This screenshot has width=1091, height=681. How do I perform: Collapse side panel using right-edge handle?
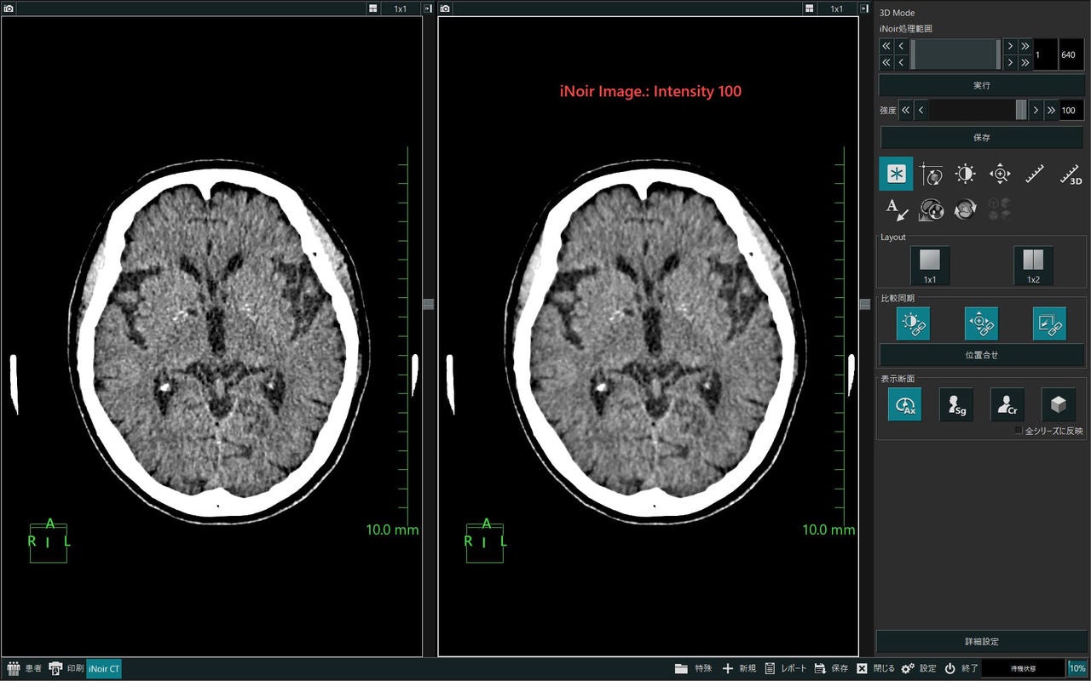click(865, 305)
